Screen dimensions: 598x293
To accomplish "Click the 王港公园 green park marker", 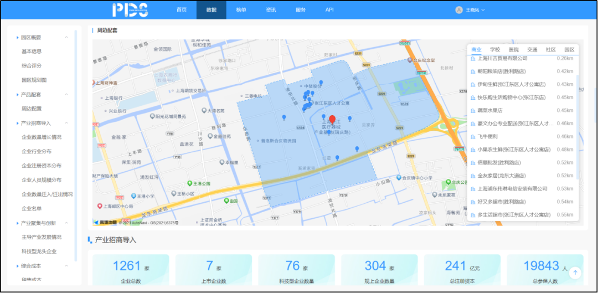I will pyautogui.click(x=189, y=183).
